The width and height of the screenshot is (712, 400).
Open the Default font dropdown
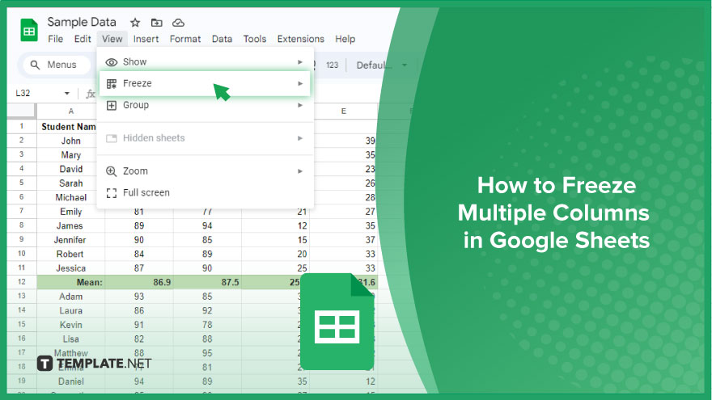pyautogui.click(x=381, y=65)
